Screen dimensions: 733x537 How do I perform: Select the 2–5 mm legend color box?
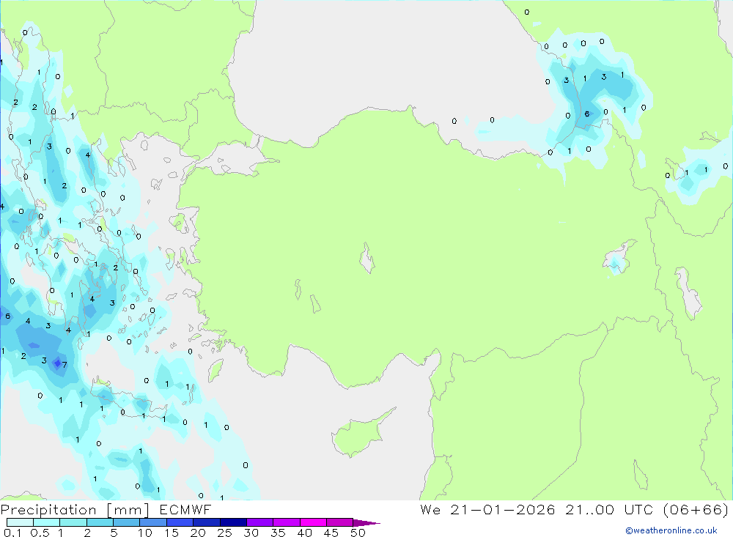pyautogui.click(x=100, y=522)
